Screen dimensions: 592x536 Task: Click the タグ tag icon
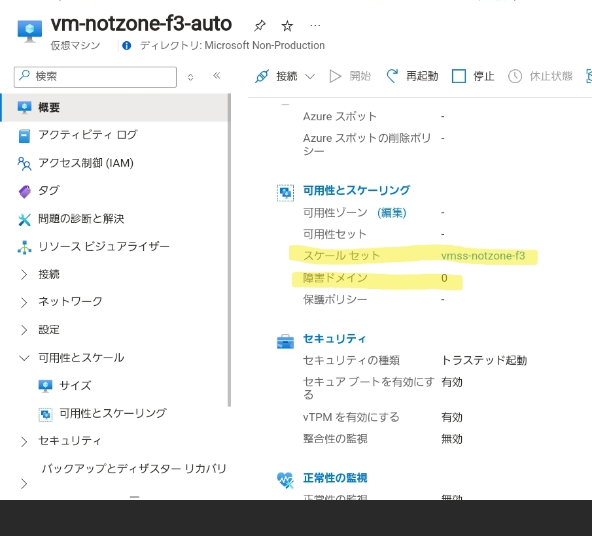25,192
